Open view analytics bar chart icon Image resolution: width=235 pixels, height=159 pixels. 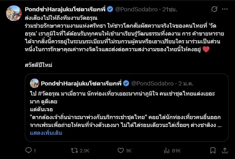click(x=166, y=151)
